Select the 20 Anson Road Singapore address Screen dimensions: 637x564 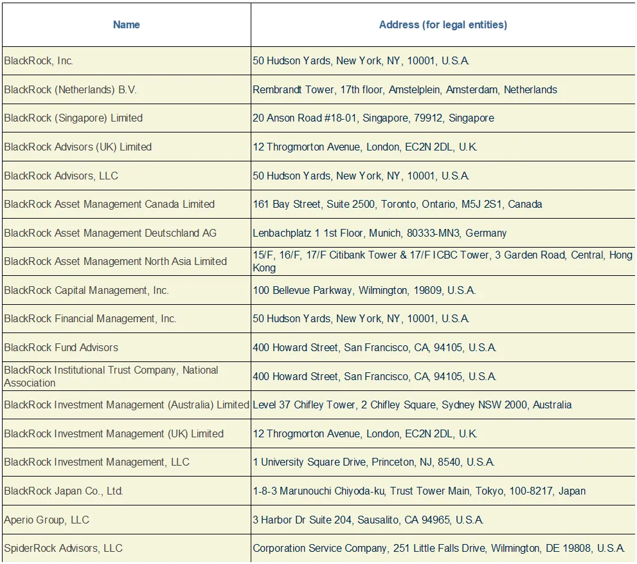[443, 118]
